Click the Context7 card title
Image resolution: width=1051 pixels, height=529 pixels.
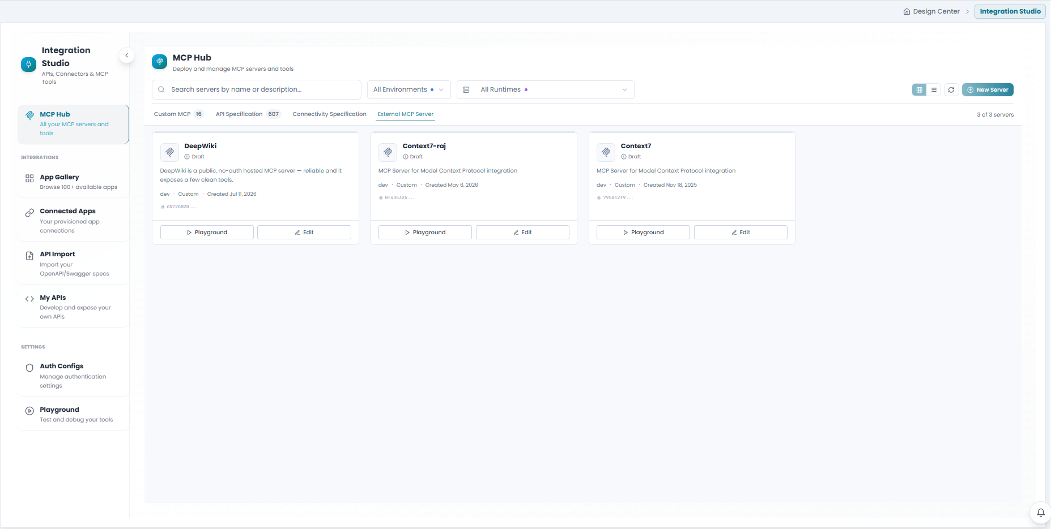tap(636, 146)
